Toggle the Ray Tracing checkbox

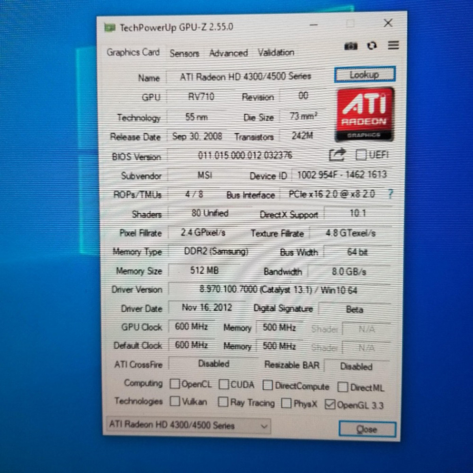click(223, 402)
